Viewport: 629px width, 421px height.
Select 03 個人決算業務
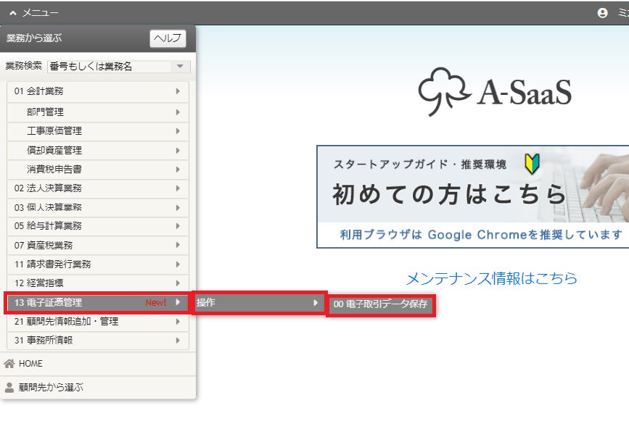point(98,207)
